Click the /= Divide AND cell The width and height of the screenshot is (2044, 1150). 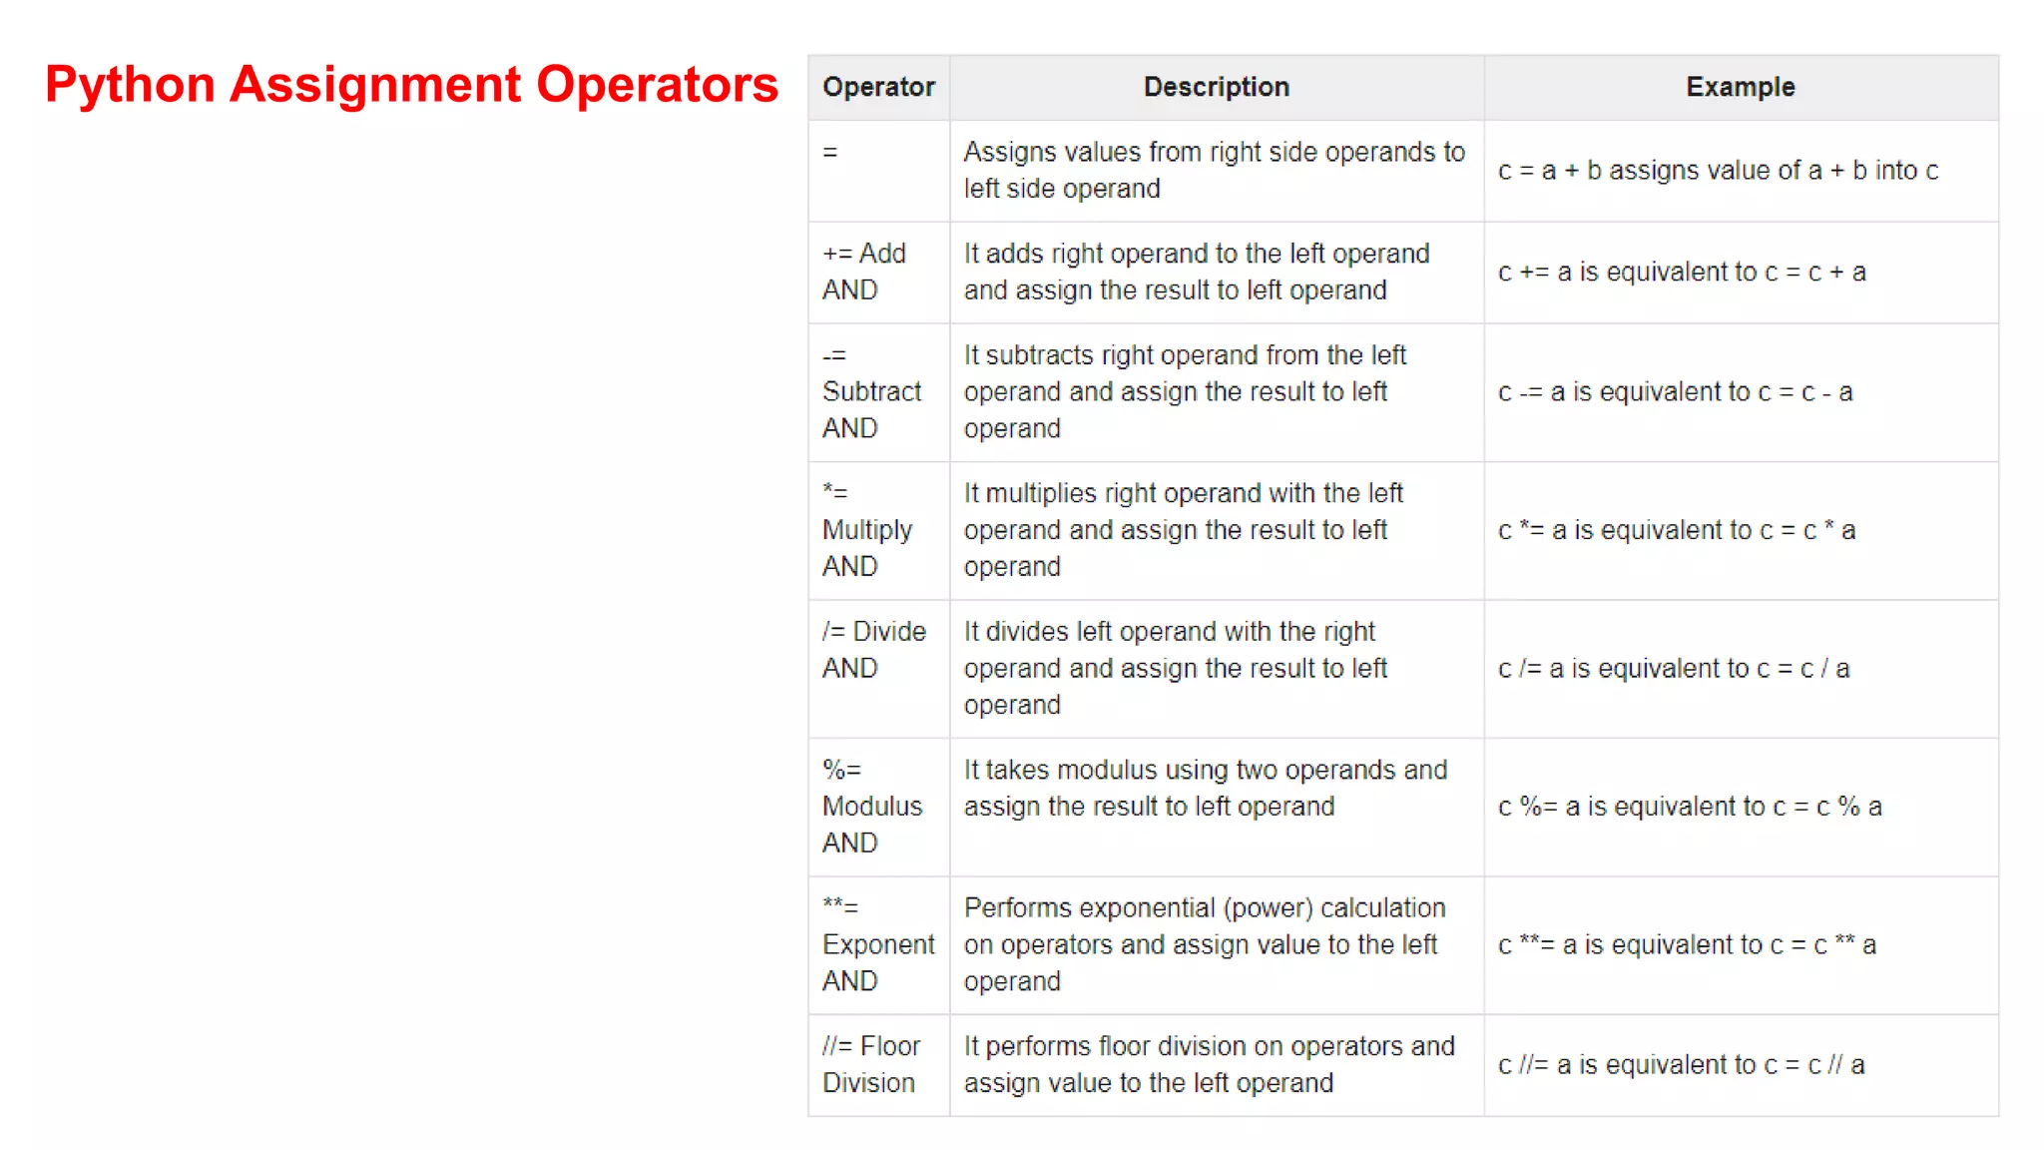click(878, 668)
